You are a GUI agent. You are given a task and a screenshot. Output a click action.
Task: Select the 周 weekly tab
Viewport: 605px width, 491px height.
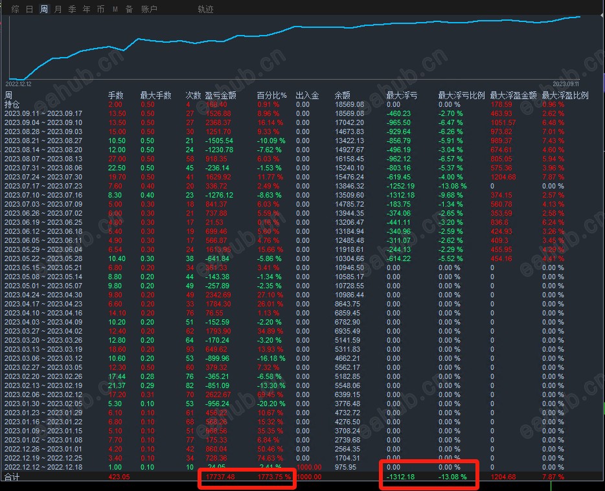44,9
